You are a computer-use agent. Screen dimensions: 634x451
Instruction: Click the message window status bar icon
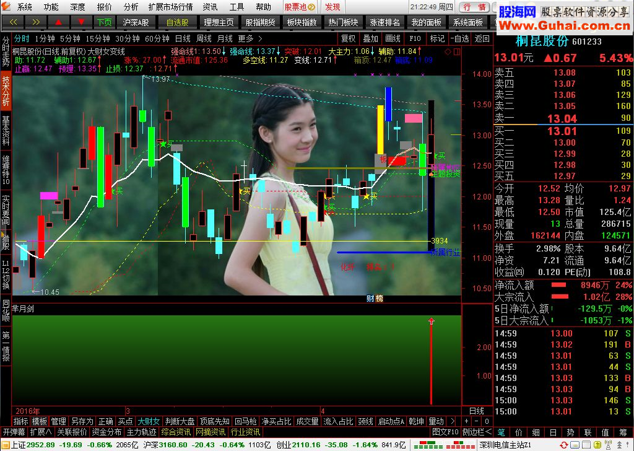[x=575, y=445]
